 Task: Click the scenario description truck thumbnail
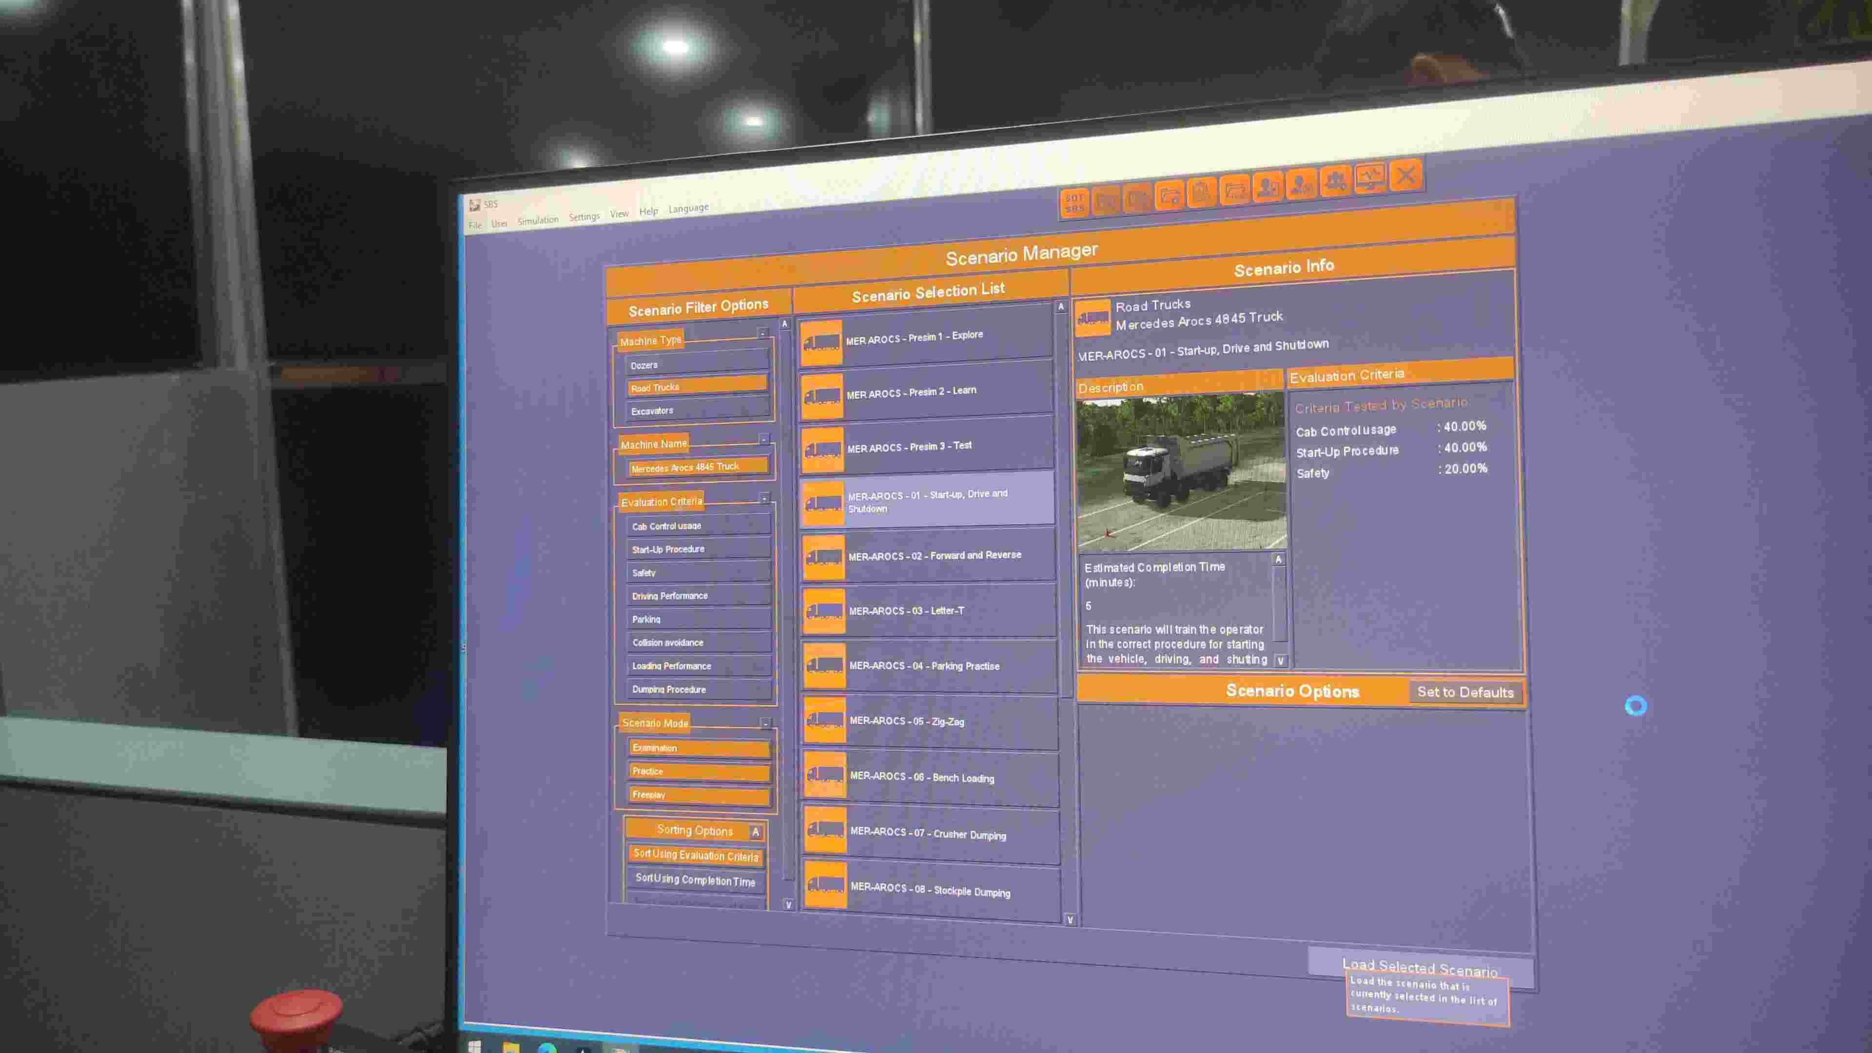[1182, 472]
